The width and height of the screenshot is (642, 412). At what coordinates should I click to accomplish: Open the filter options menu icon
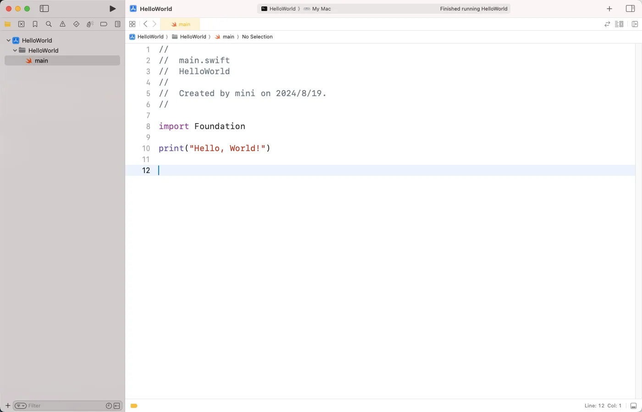(21, 406)
